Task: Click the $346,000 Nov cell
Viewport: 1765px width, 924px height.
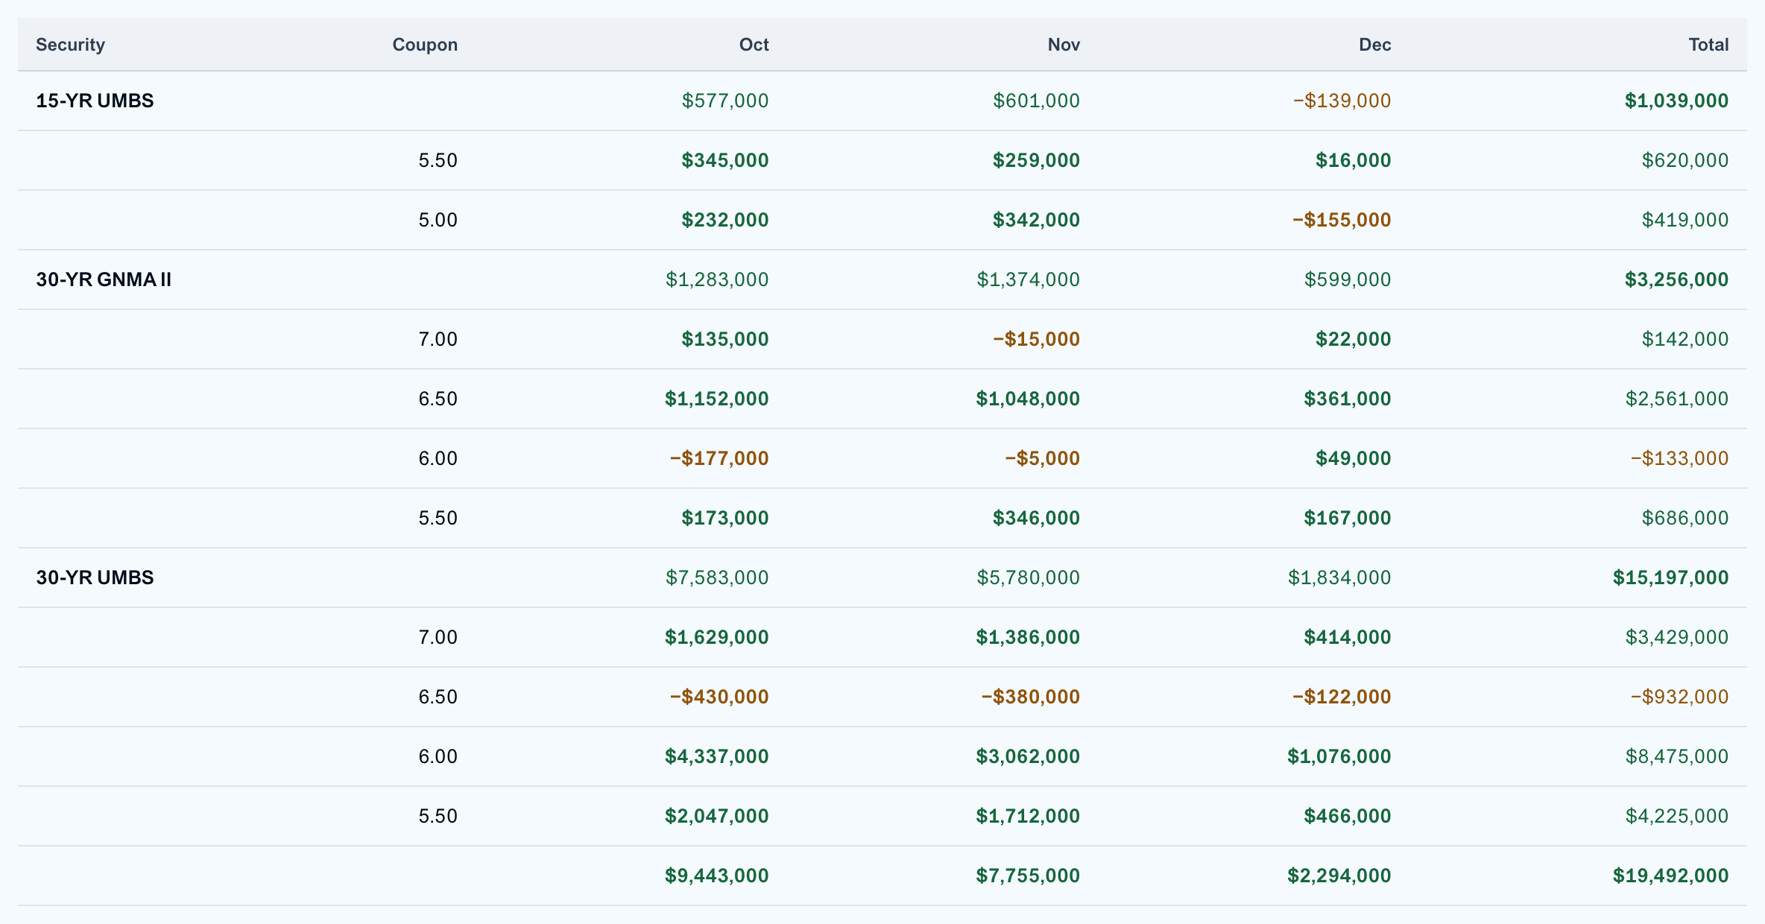Action: 1036,518
